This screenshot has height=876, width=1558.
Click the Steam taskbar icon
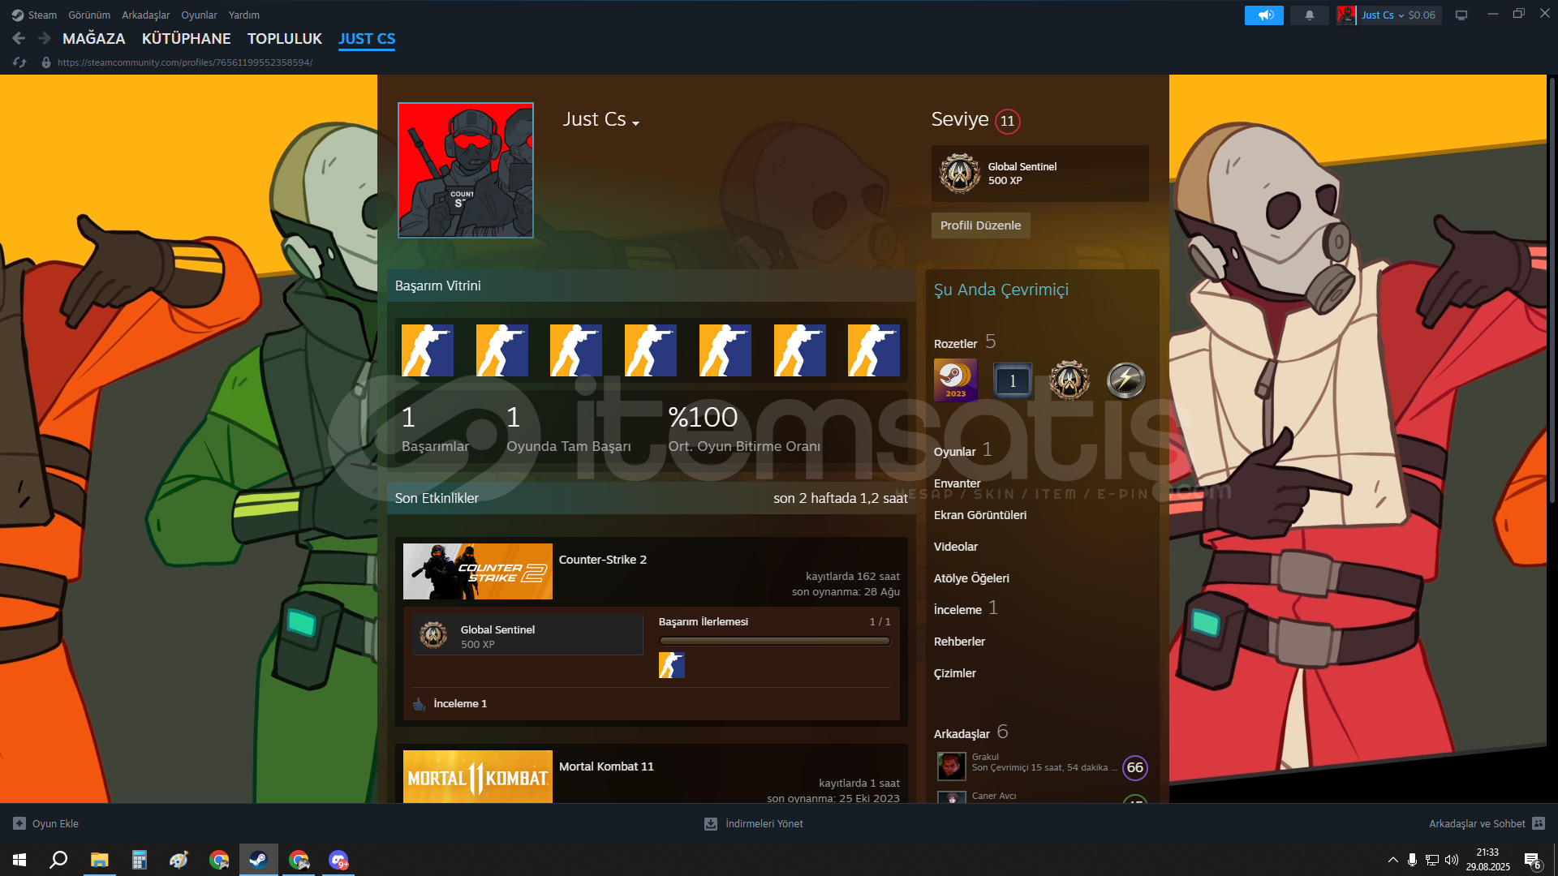pos(258,860)
